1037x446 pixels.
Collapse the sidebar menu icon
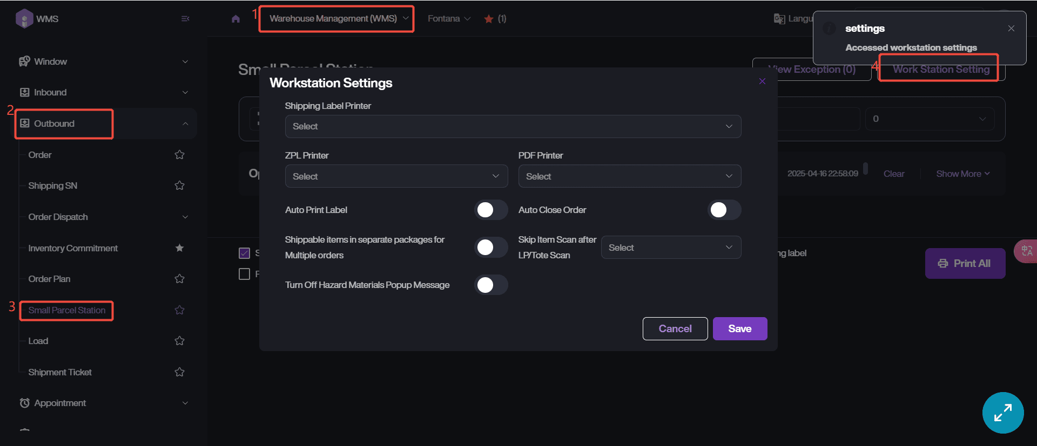pyautogui.click(x=185, y=18)
